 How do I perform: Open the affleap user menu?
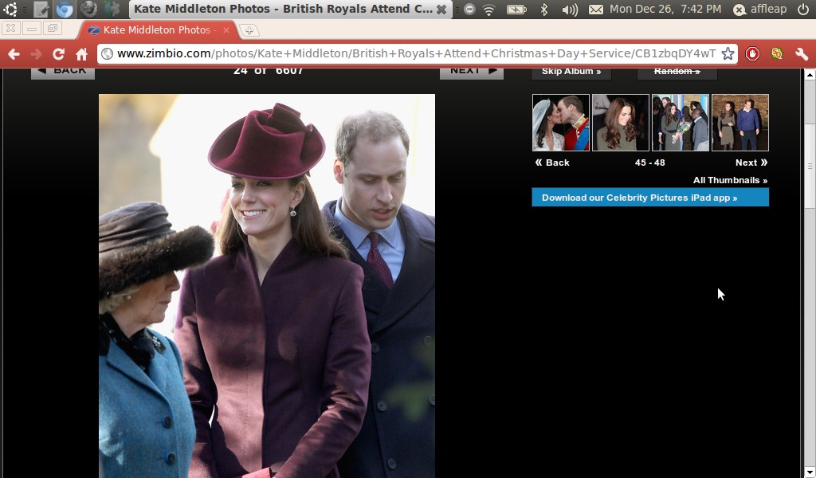760,10
